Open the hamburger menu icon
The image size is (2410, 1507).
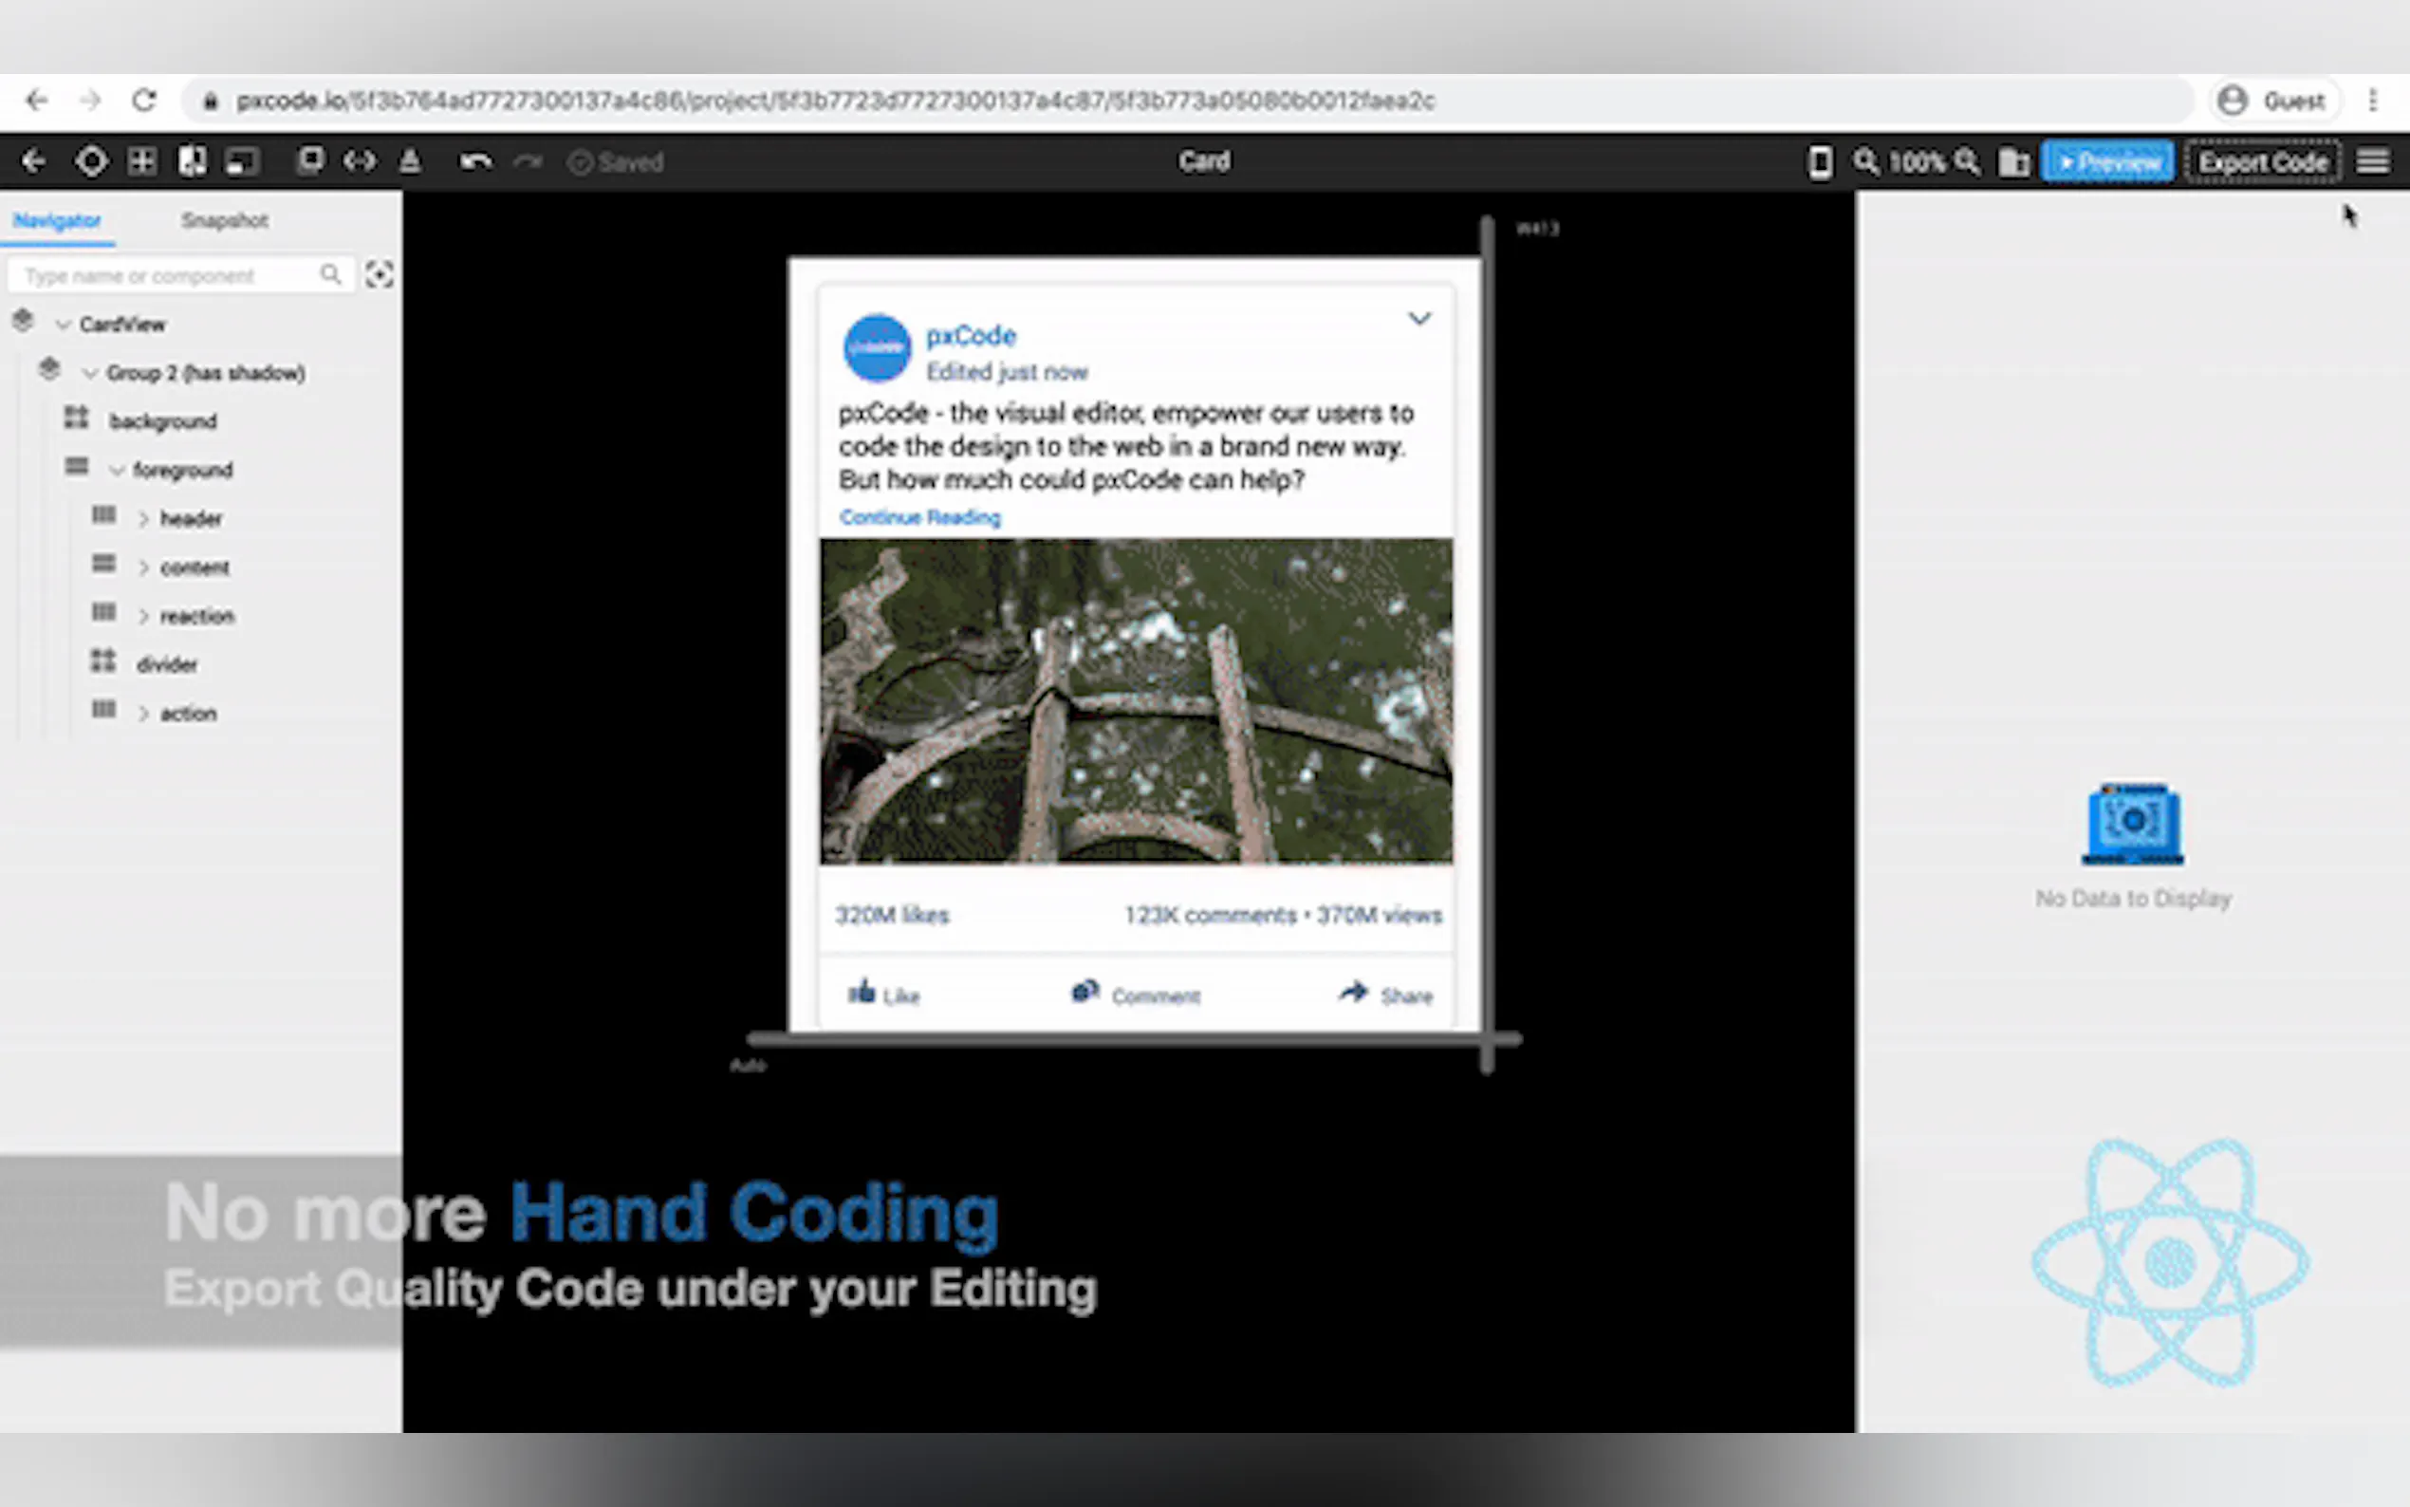click(x=2372, y=161)
